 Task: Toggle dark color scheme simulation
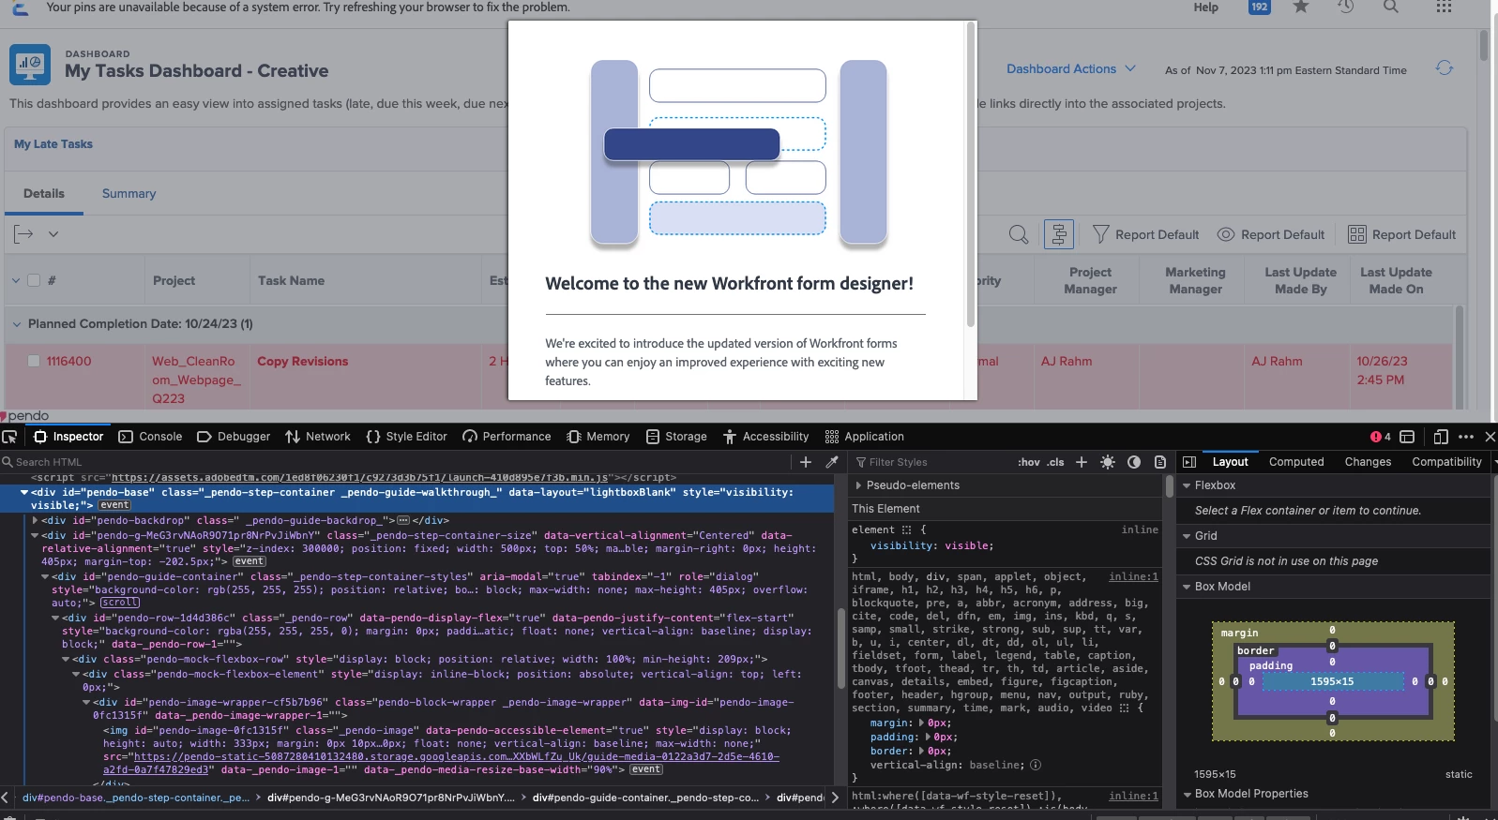point(1134,462)
